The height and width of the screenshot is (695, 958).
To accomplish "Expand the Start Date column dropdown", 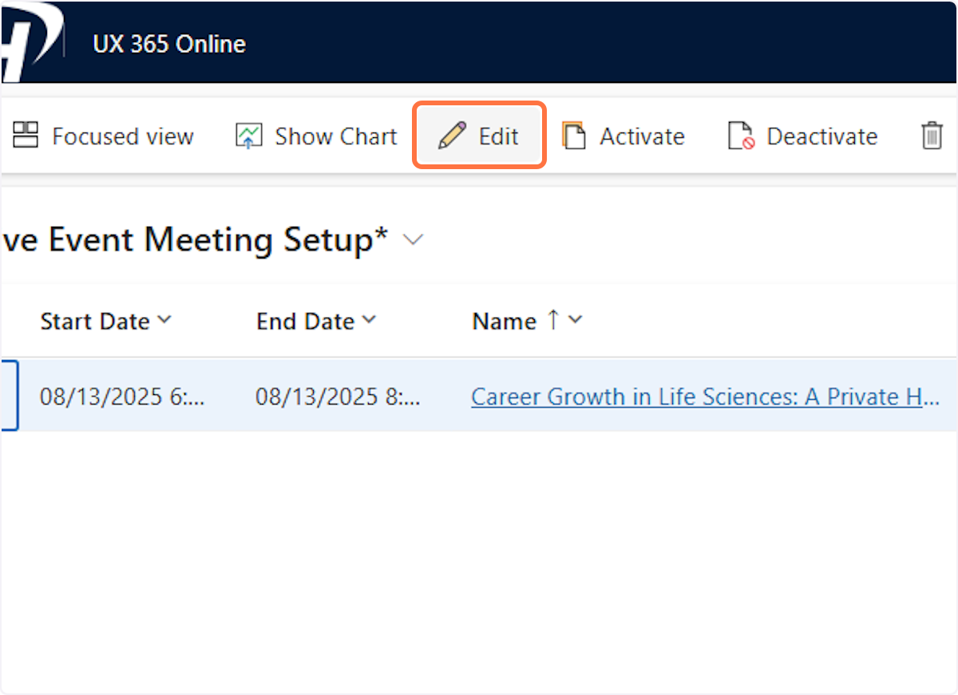I will tap(164, 321).
